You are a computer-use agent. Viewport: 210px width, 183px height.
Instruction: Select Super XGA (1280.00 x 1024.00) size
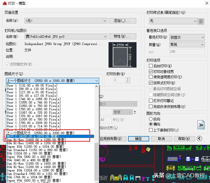[50, 147]
